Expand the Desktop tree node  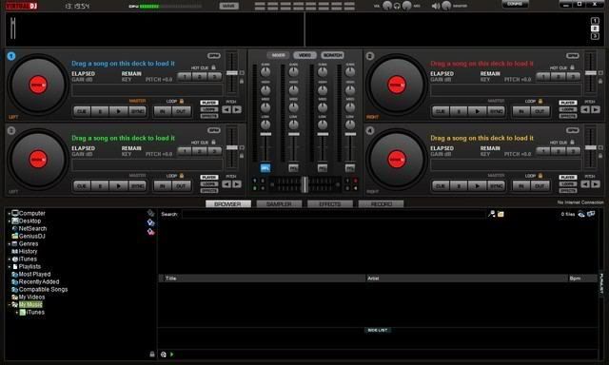coord(9,221)
